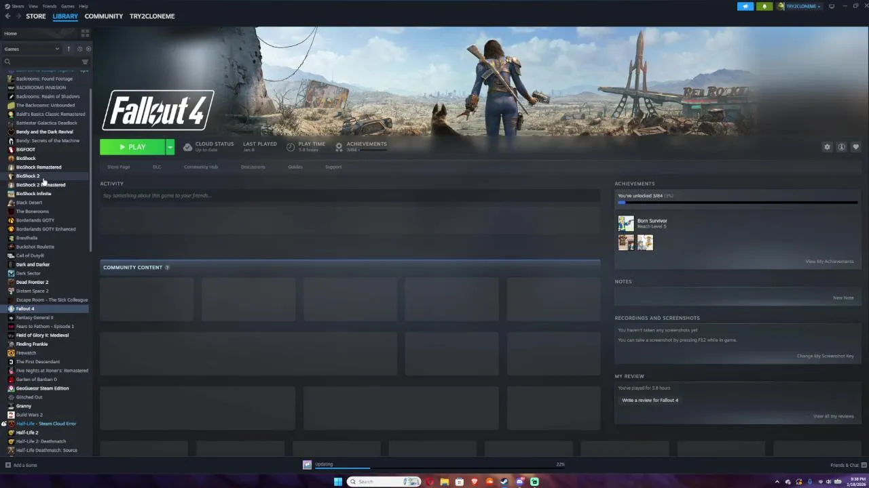Click the library search field
Viewport: 869px width, 488px height.
(x=42, y=62)
